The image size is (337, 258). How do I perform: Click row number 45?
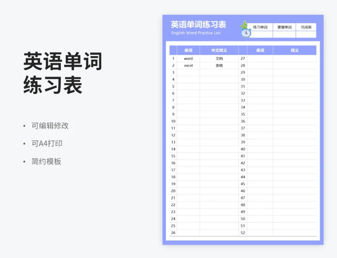point(243,184)
